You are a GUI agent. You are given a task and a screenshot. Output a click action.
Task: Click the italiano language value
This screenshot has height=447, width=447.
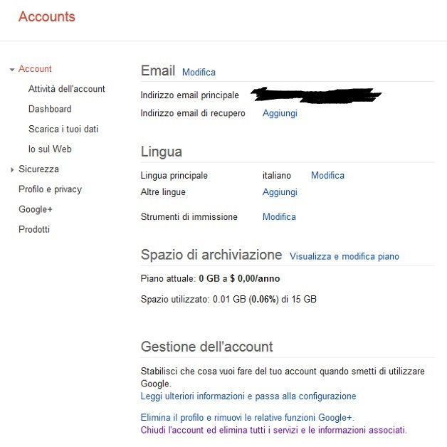276,175
